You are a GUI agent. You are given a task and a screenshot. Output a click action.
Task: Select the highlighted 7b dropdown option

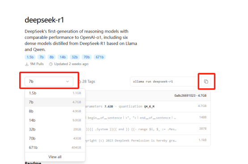click(55, 102)
